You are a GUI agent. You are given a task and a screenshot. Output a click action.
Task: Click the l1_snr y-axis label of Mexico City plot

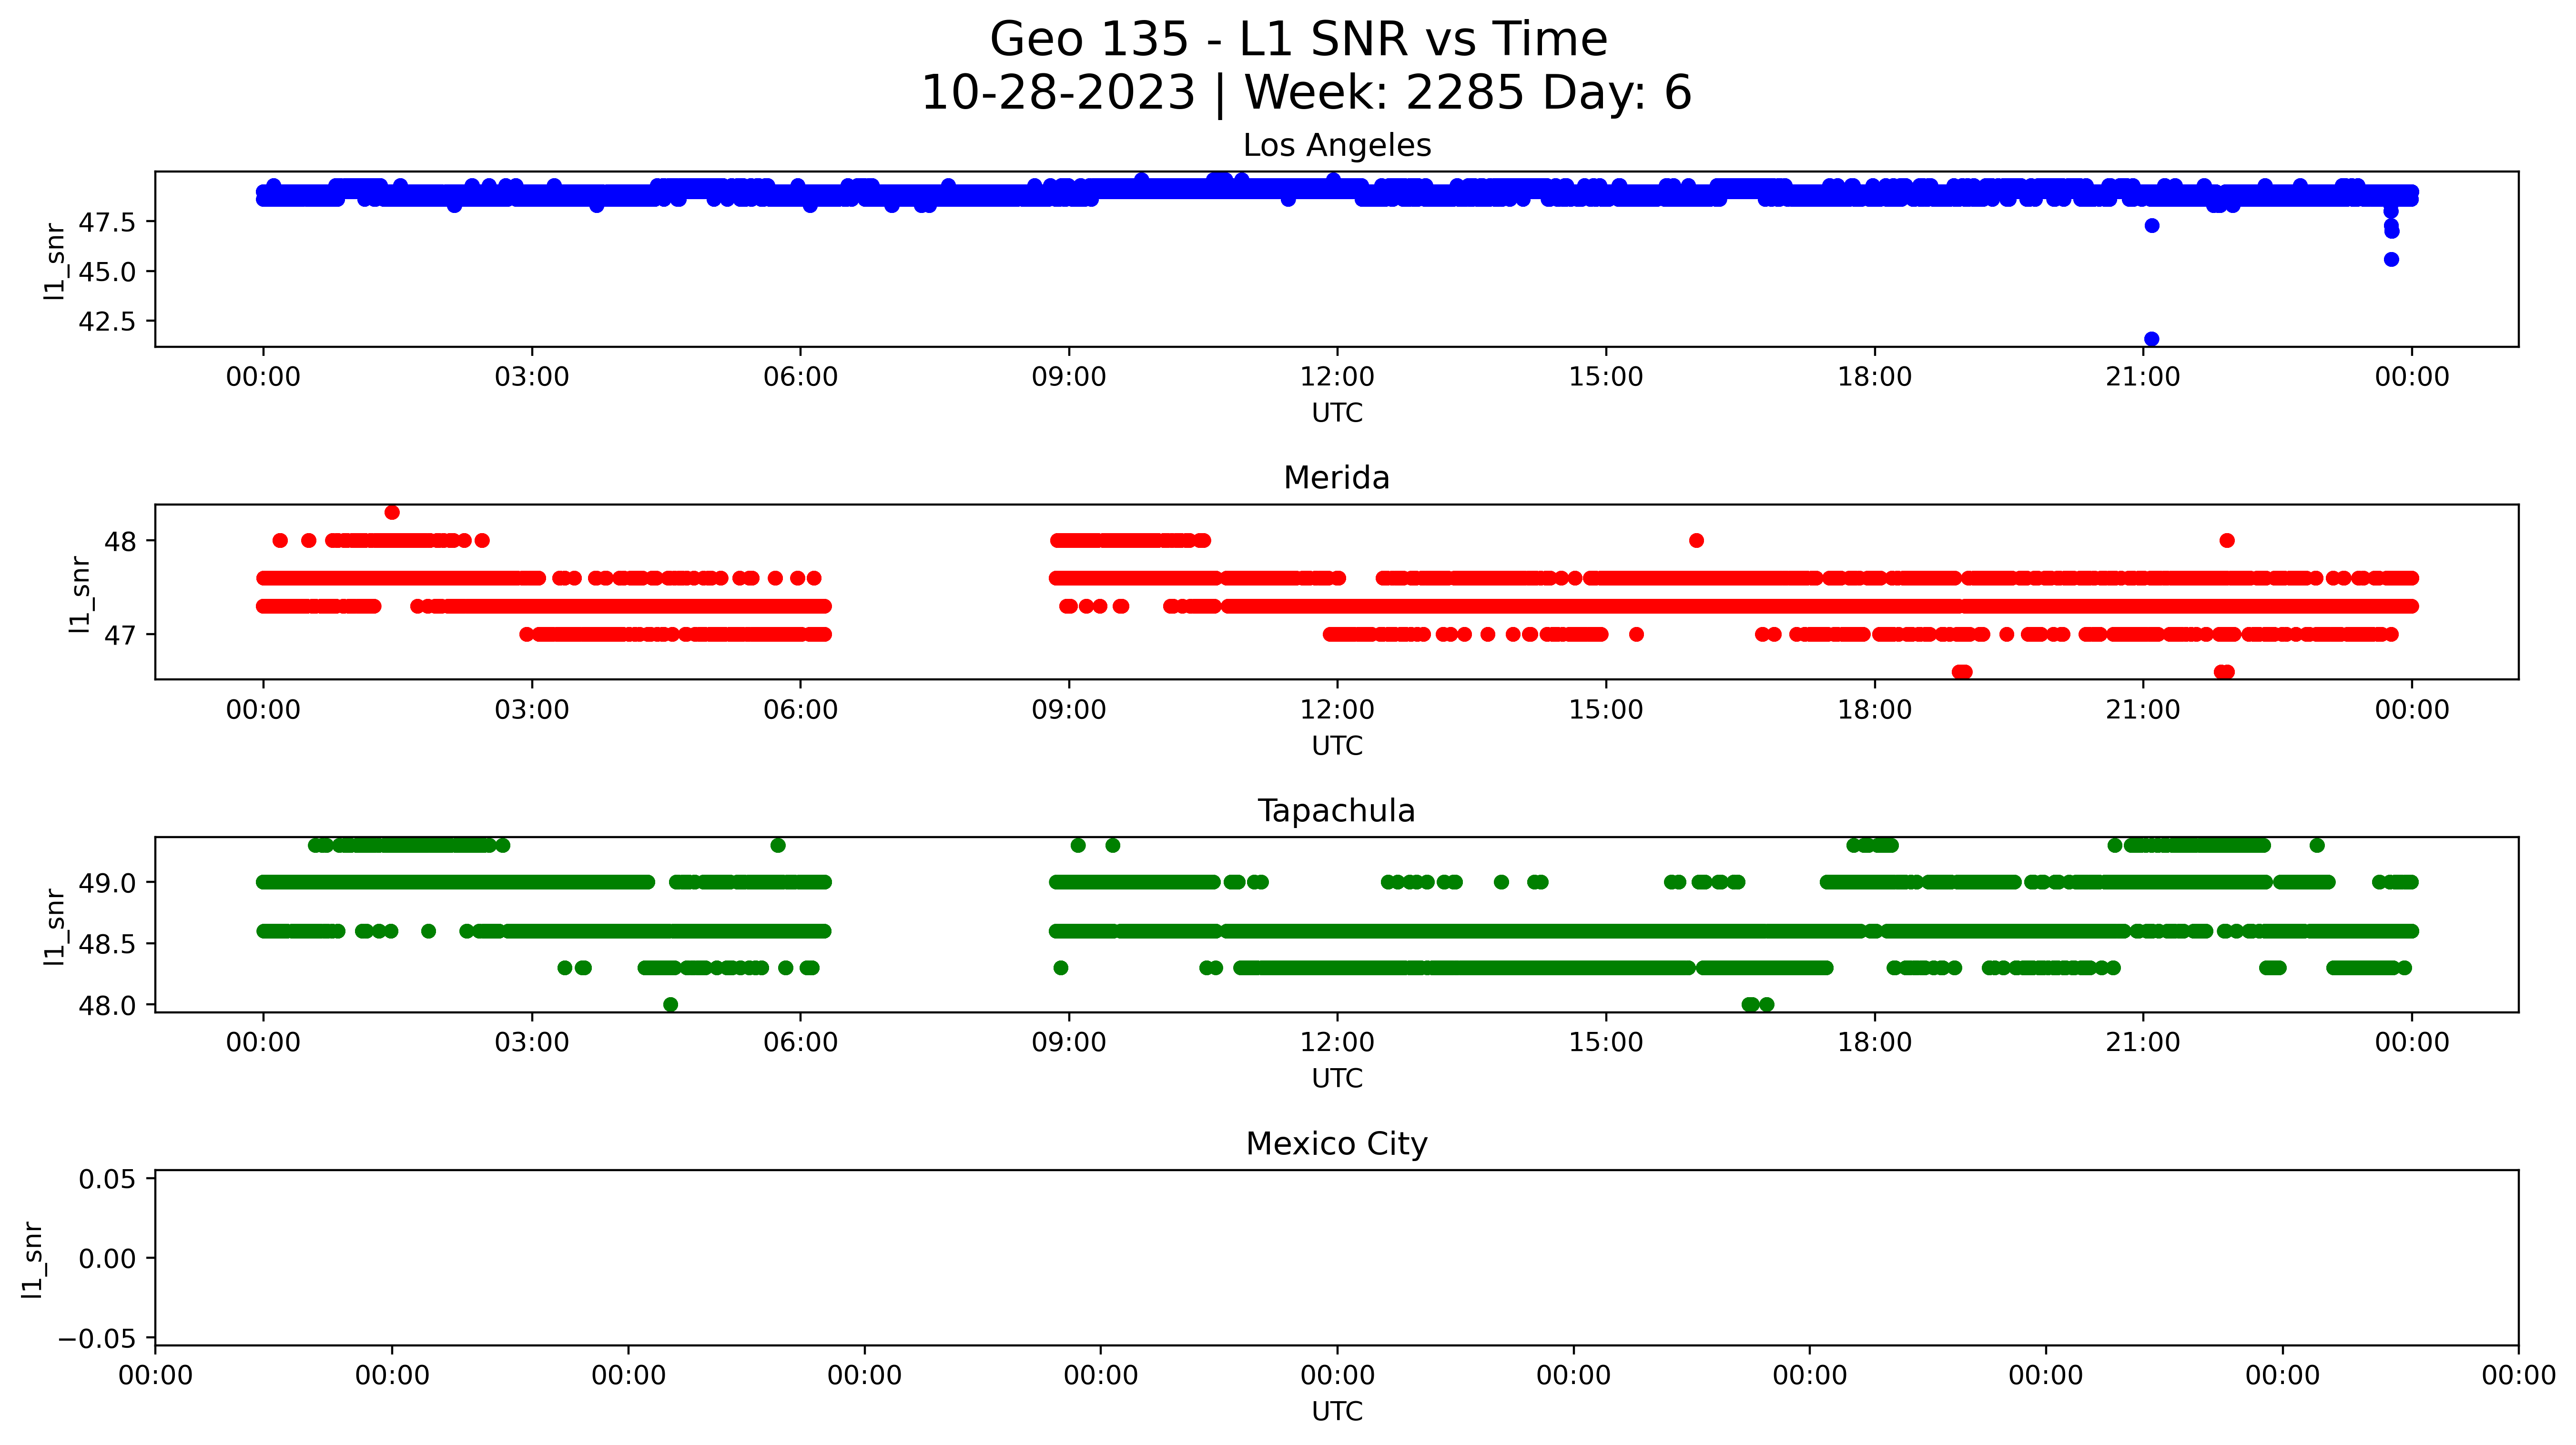[x=32, y=1259]
